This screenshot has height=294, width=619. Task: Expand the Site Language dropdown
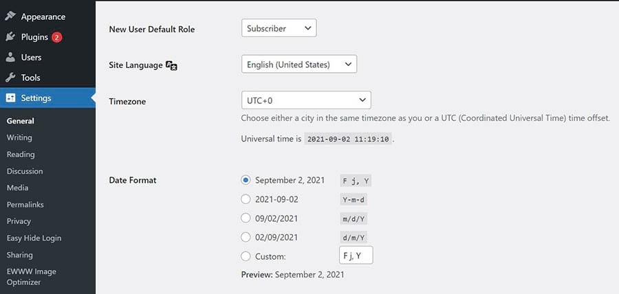tap(299, 65)
